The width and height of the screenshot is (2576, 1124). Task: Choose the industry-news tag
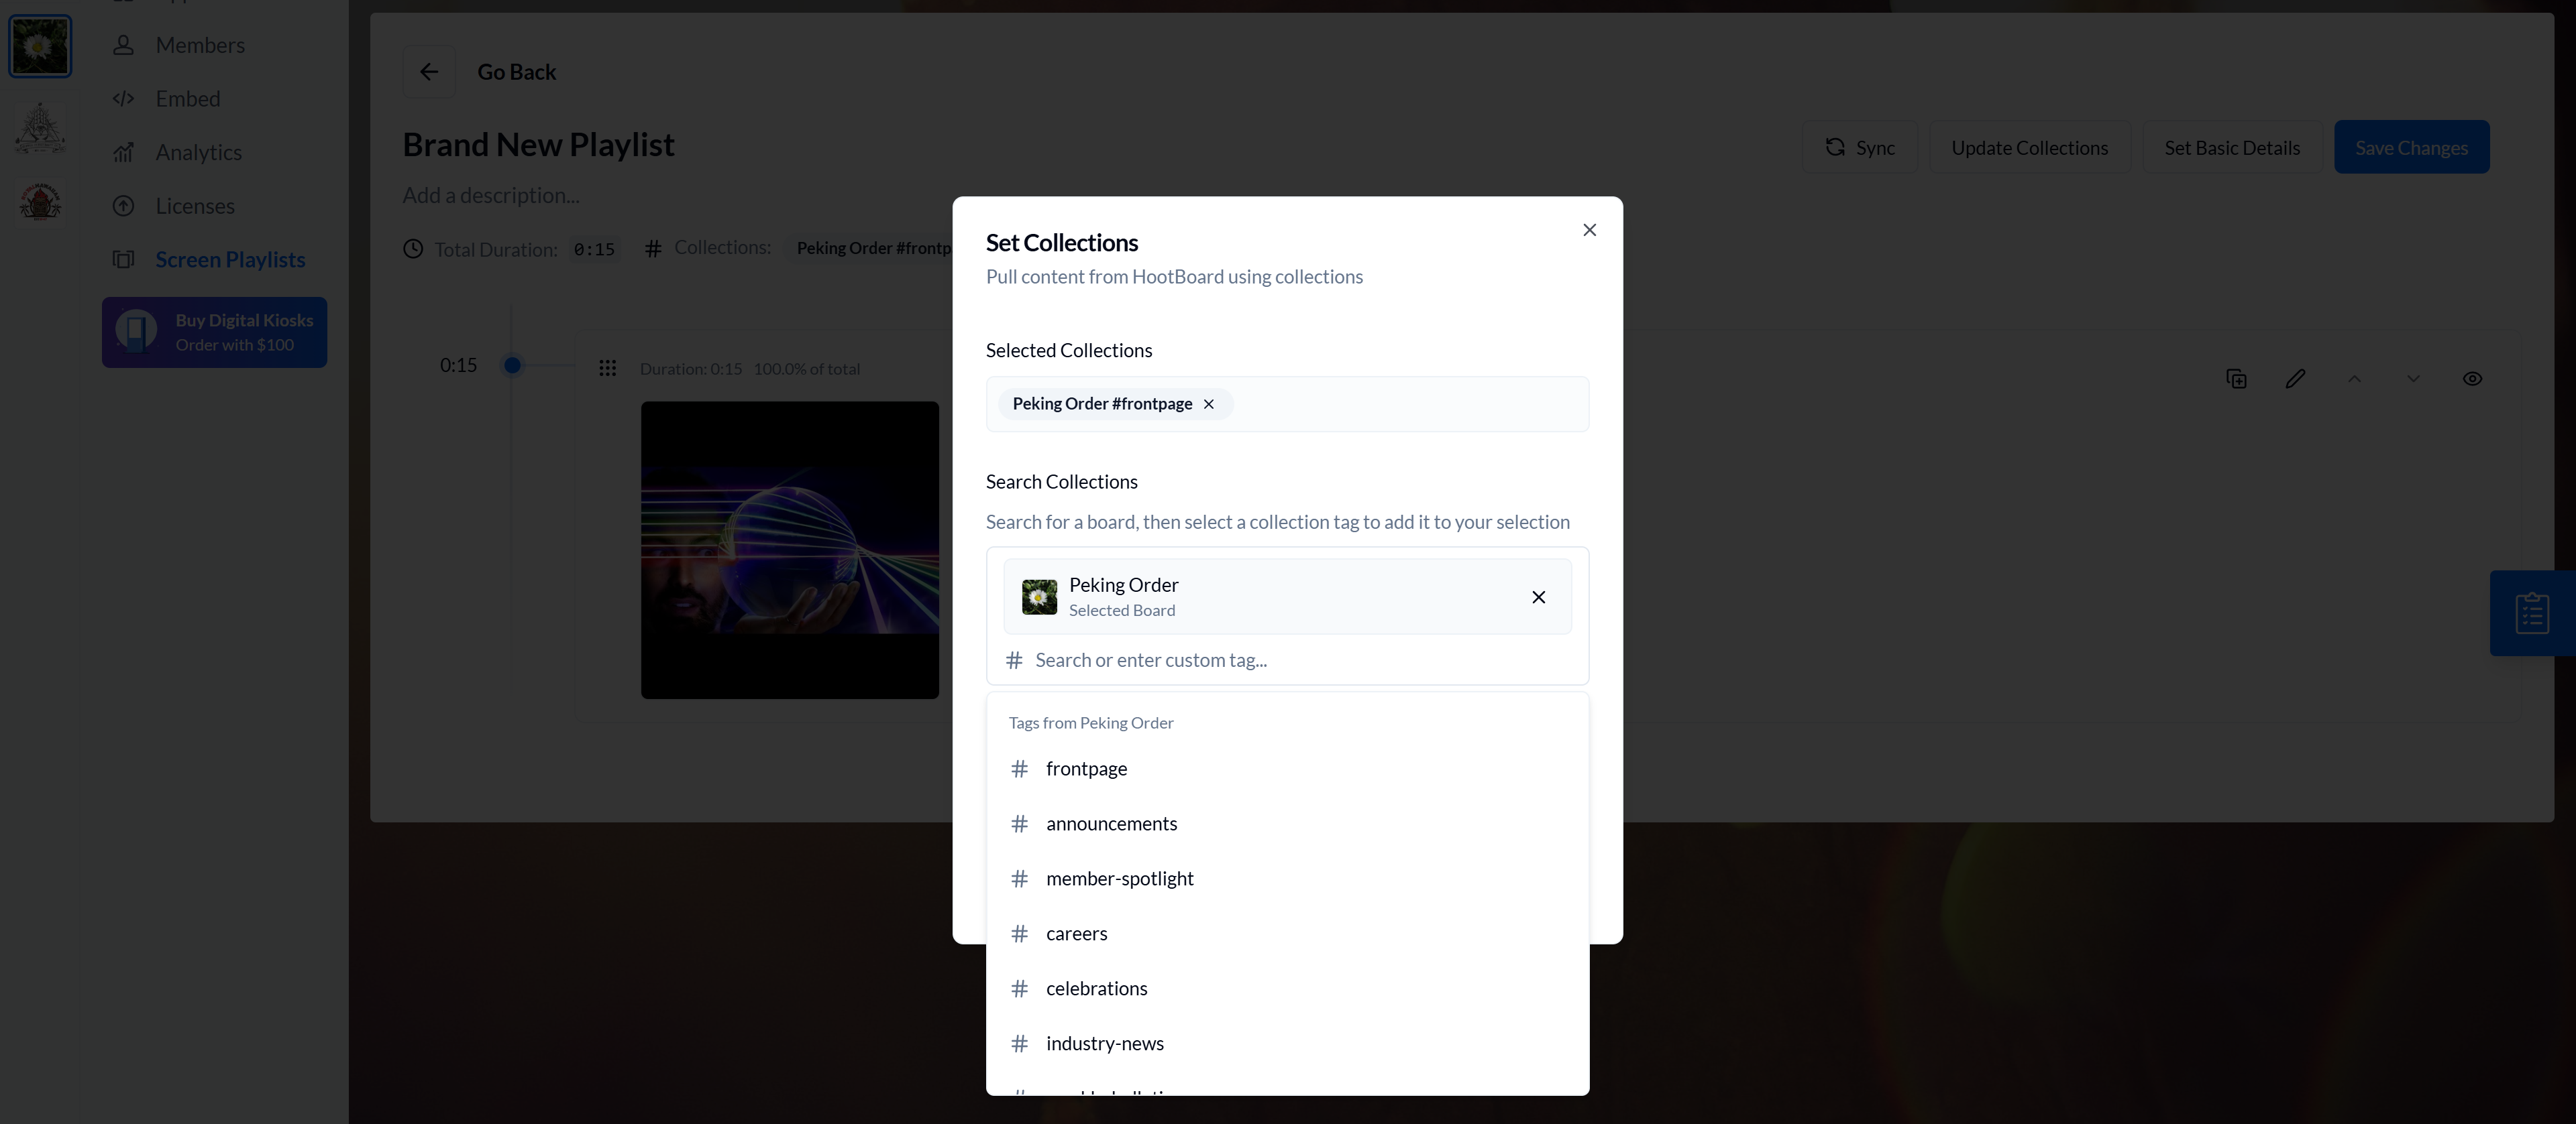1104,1042
